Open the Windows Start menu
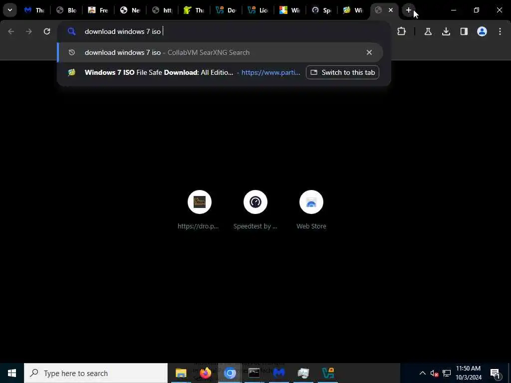 12,373
